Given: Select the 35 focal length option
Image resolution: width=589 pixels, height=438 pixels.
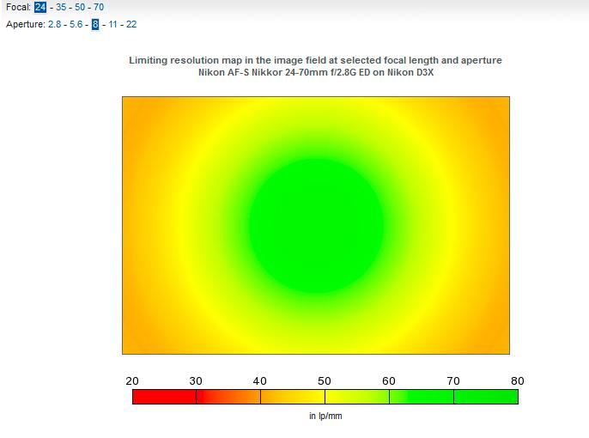Looking at the screenshot, I should point(61,7).
